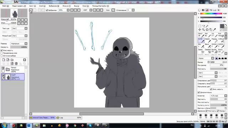
Task: Select the size 100 brush preset
Action: click(217, 116)
